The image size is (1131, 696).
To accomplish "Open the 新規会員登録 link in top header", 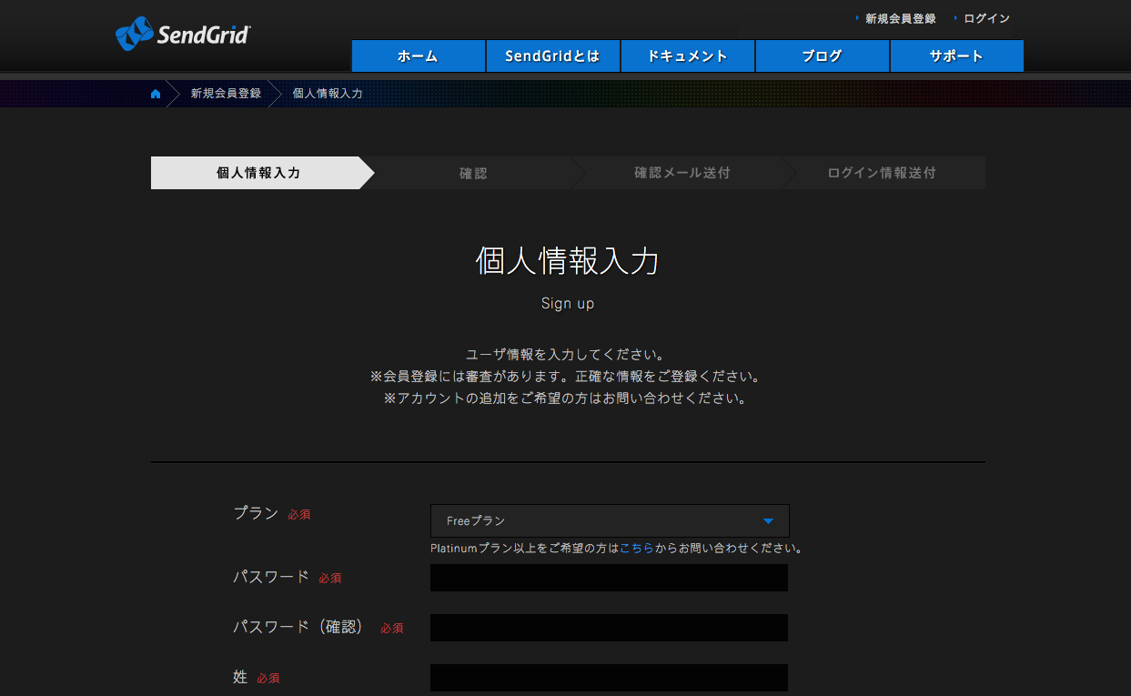I will pos(899,18).
